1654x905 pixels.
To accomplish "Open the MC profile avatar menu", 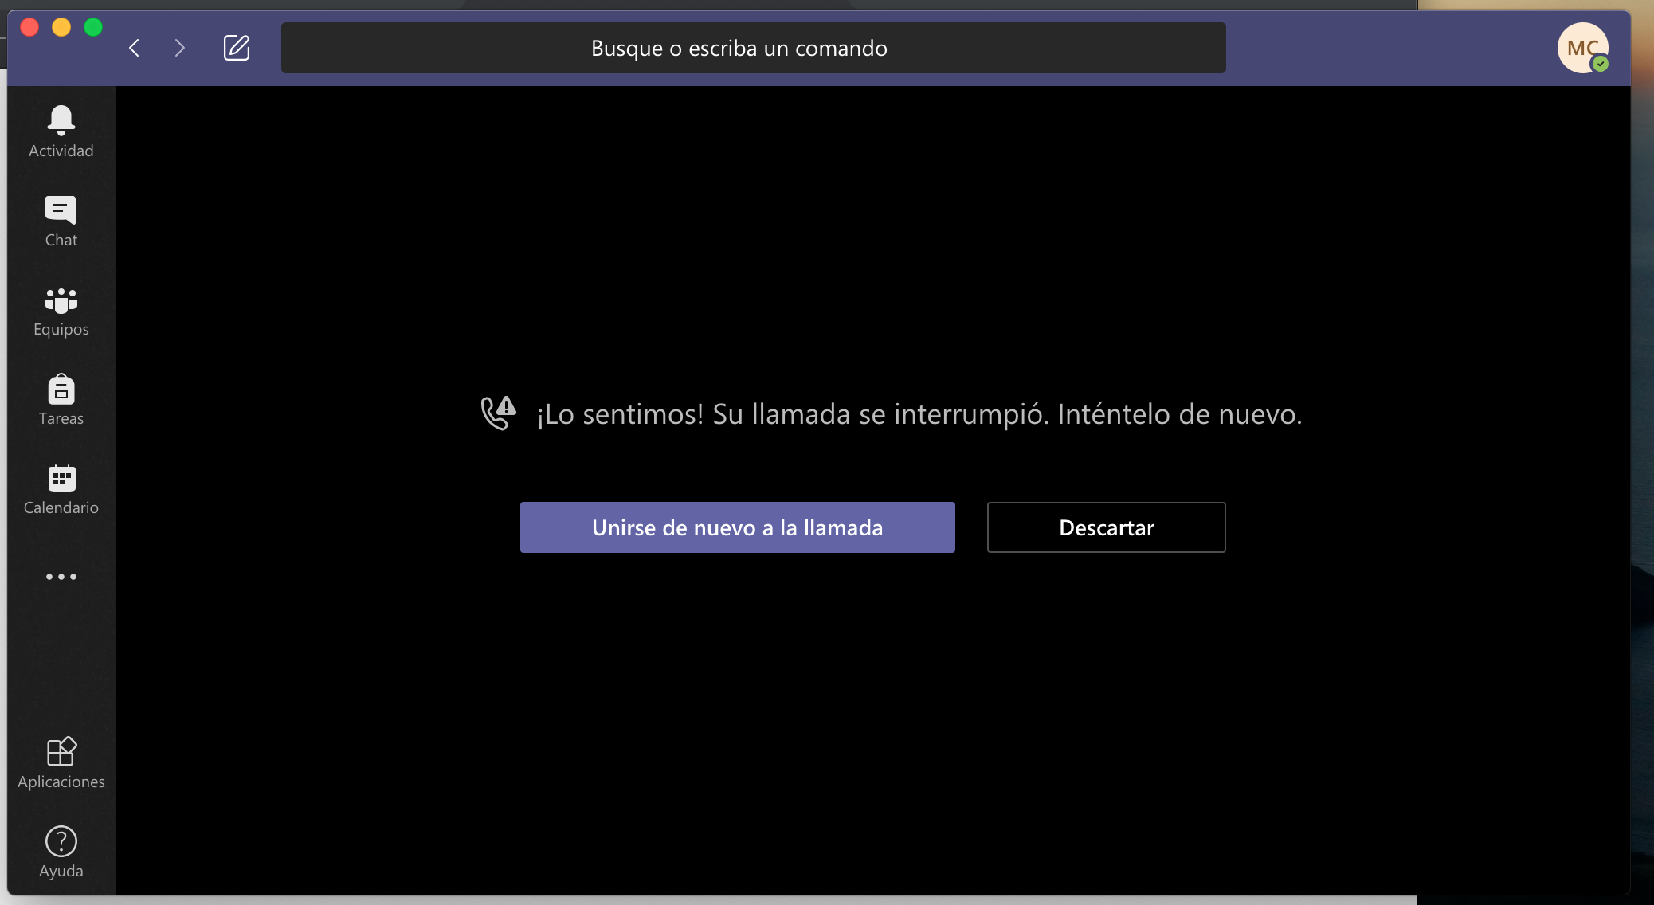I will coord(1583,48).
